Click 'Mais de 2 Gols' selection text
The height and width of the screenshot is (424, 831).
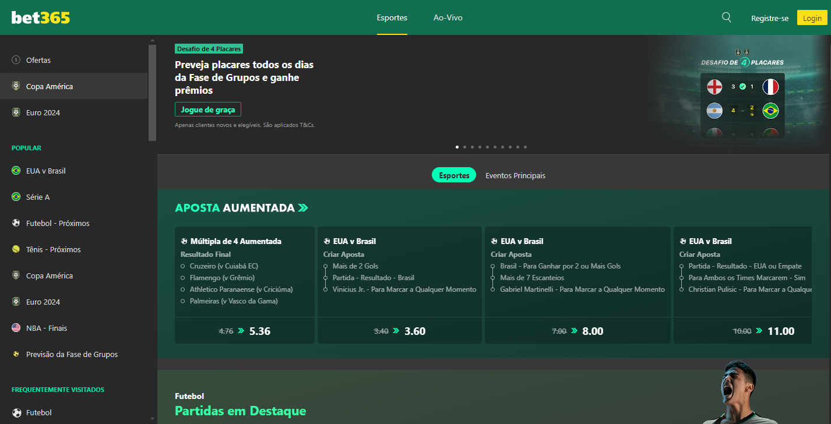pos(355,266)
